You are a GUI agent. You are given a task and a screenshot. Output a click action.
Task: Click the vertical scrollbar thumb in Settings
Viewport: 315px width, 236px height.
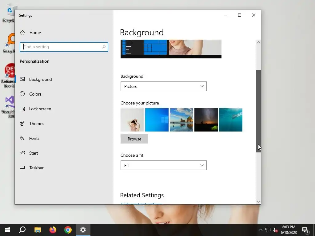(x=258, y=111)
